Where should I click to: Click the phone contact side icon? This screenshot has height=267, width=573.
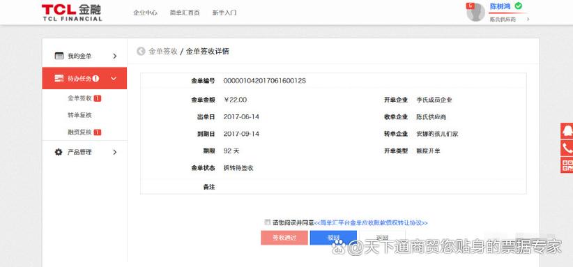coord(567,148)
